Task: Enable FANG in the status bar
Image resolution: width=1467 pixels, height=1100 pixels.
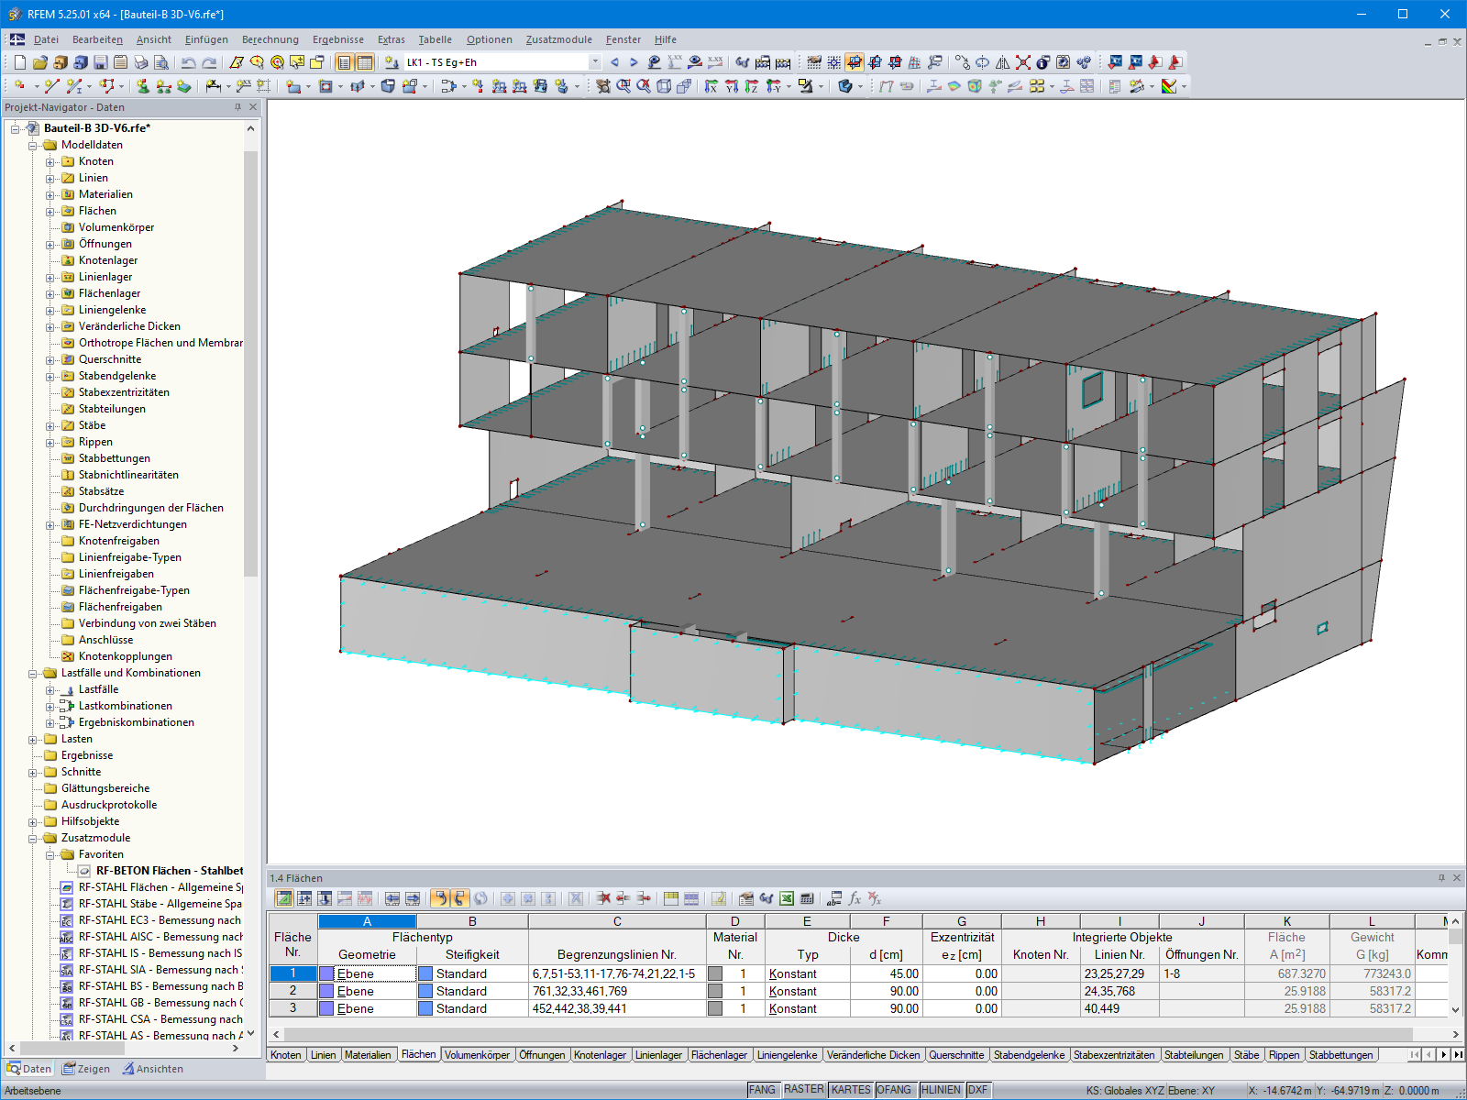Action: [x=762, y=1090]
